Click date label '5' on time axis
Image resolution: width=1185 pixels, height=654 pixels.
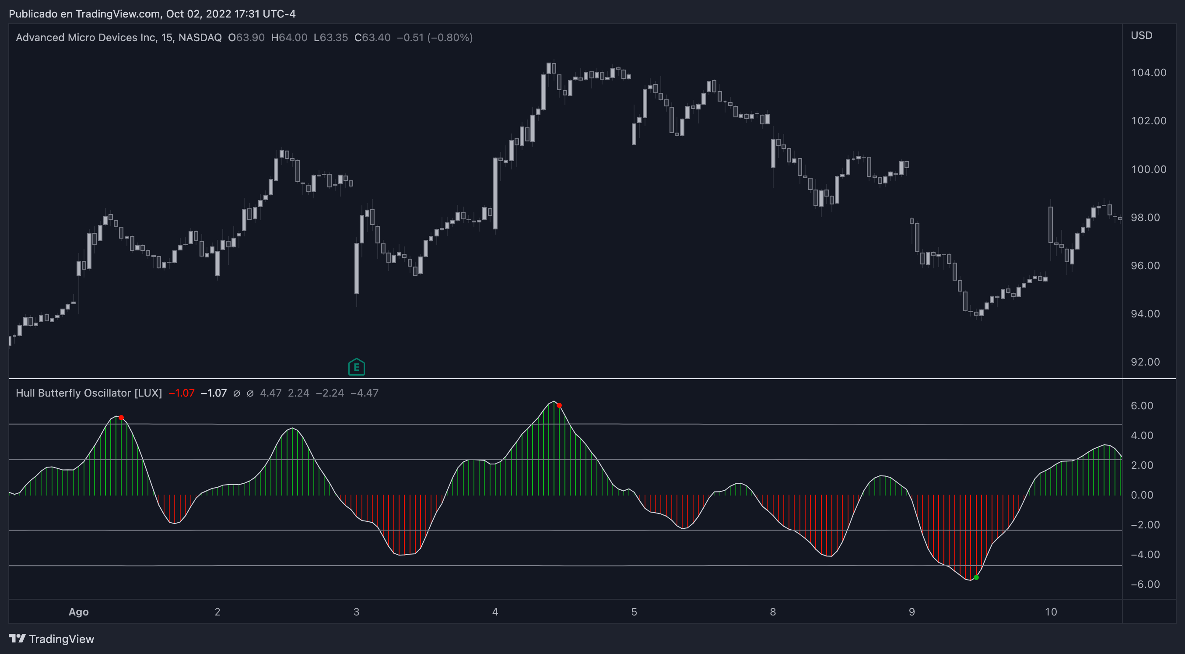coord(634,612)
